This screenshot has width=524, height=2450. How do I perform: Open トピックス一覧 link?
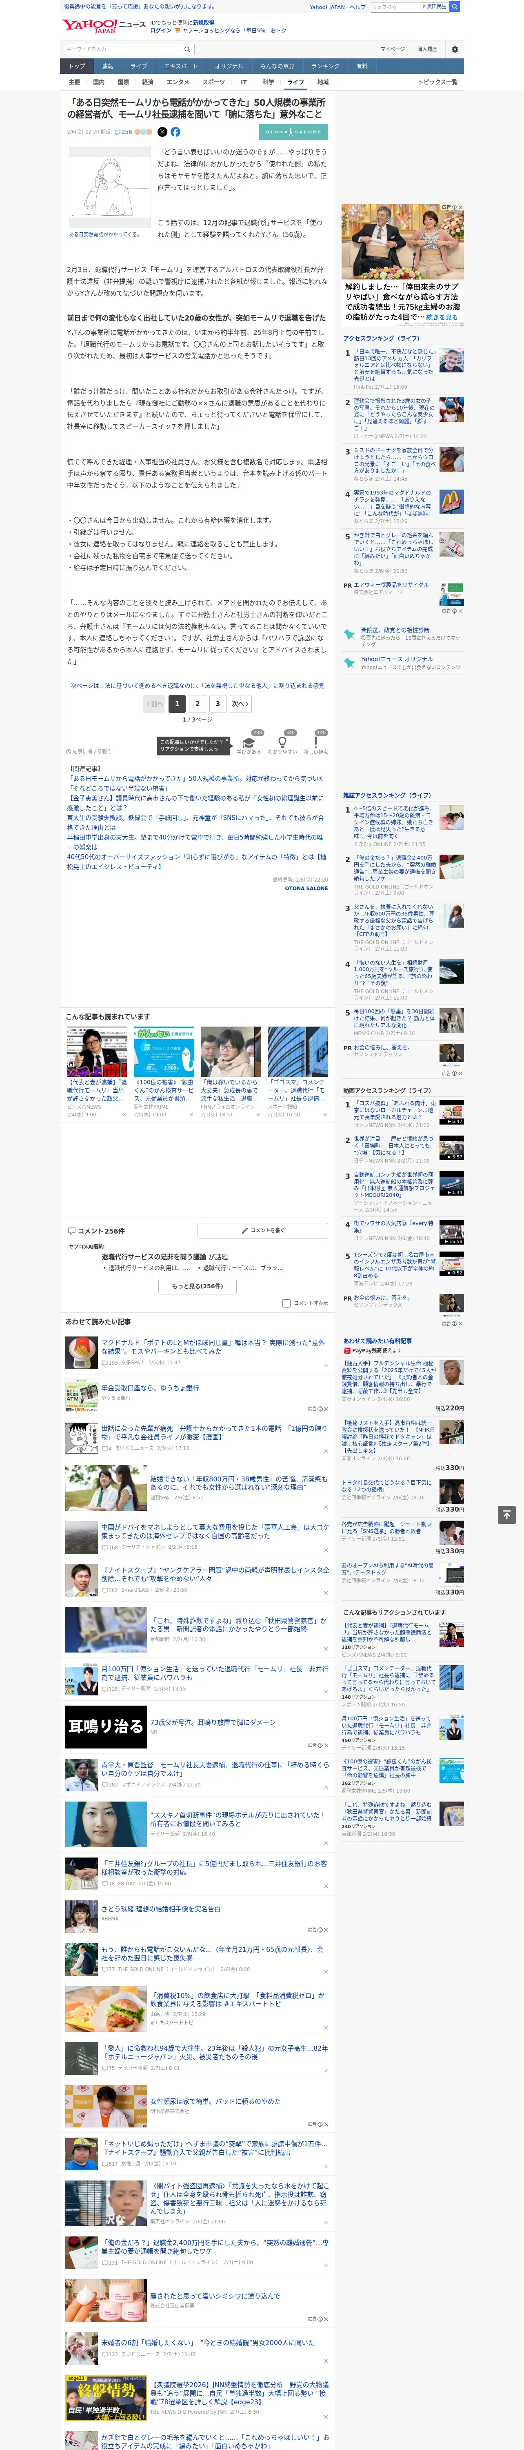[x=437, y=82]
